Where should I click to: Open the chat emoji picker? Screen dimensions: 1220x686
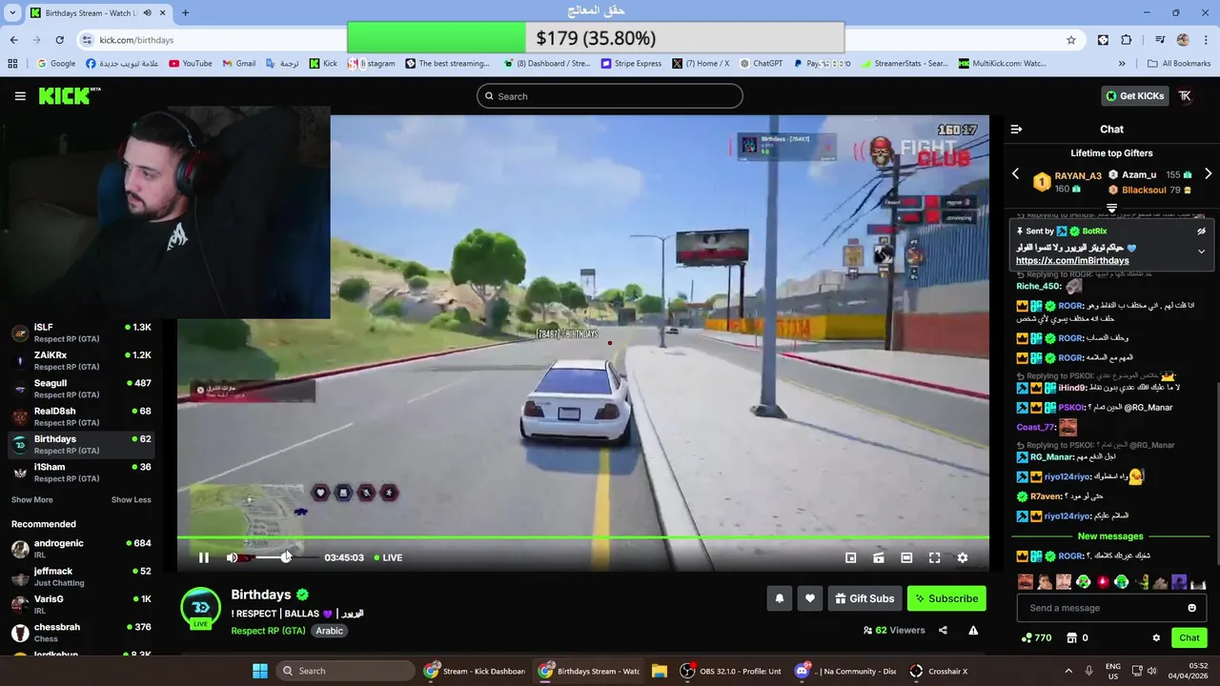point(1191,608)
